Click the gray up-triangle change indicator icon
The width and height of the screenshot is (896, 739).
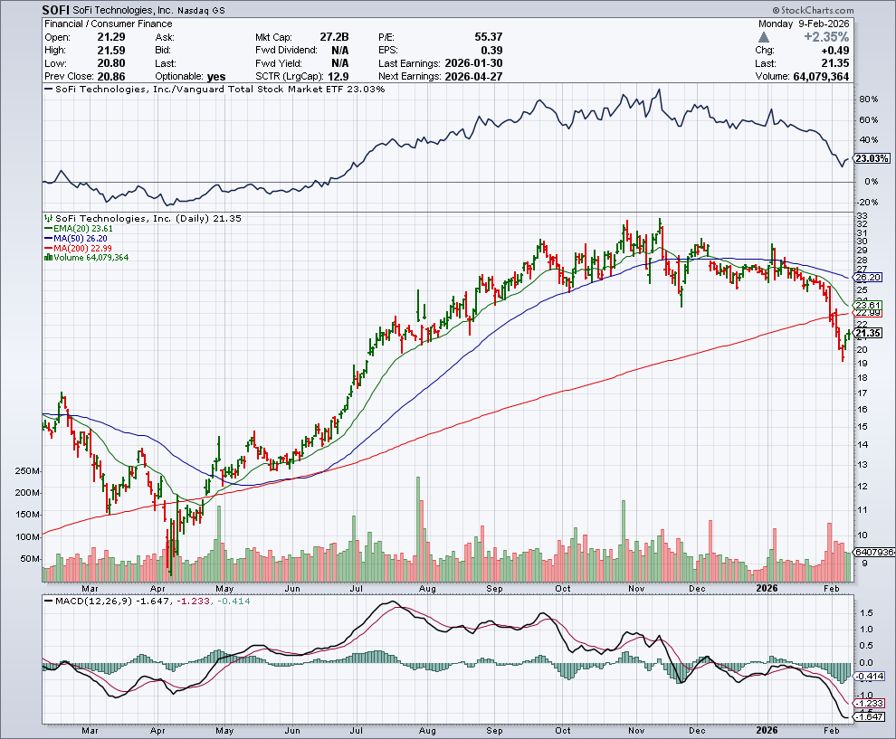(764, 37)
